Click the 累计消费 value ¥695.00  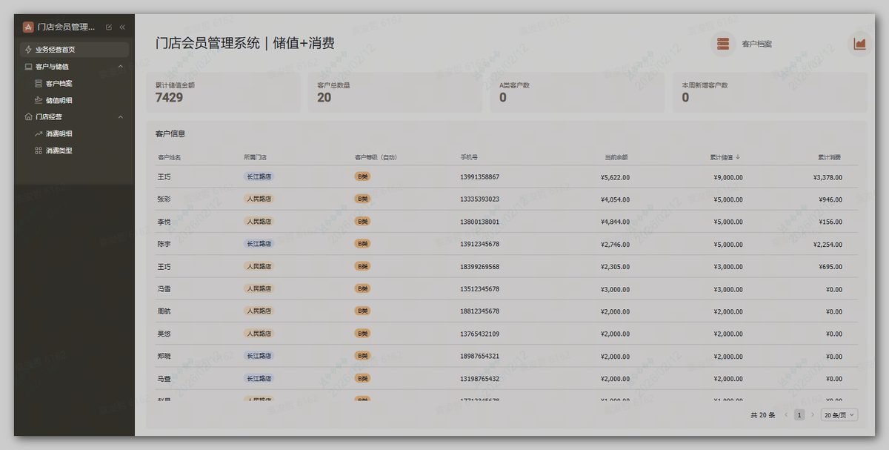tap(830, 267)
